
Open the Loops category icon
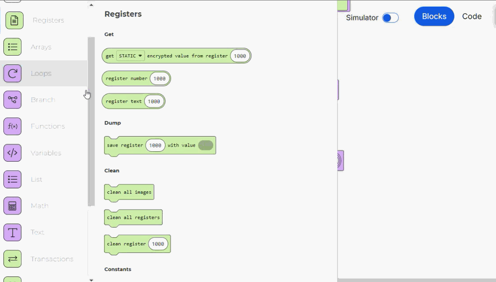pyautogui.click(x=12, y=73)
